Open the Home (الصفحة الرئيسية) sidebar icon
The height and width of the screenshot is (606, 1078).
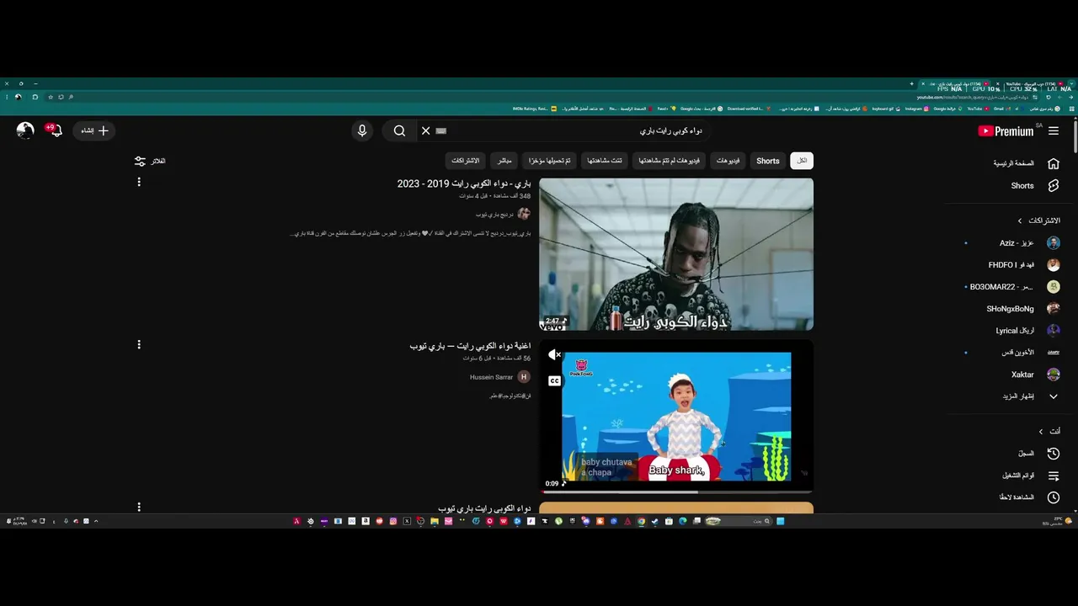point(1054,163)
